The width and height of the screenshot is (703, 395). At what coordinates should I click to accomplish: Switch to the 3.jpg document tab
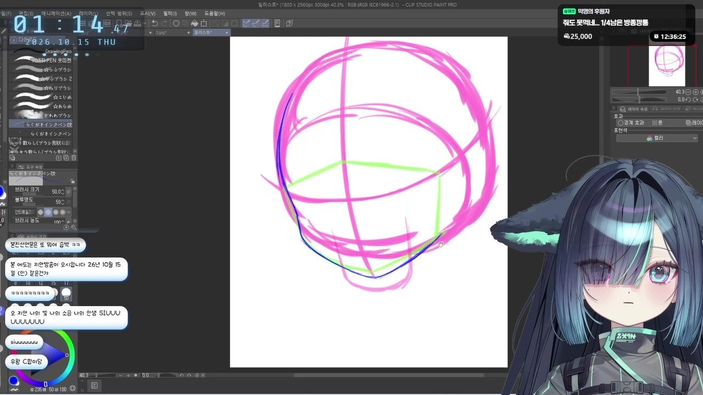tap(170, 32)
